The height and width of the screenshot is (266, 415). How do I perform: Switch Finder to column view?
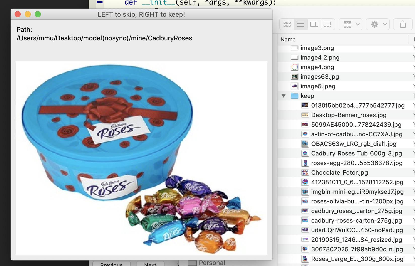click(x=314, y=24)
